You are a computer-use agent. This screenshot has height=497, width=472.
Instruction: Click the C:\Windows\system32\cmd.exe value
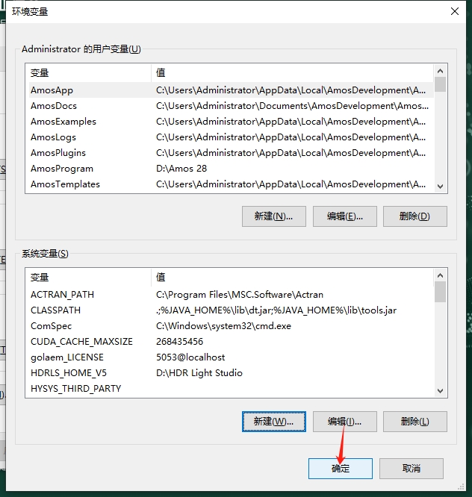tap(223, 326)
